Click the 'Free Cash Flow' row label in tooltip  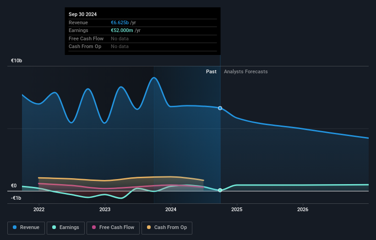coord(86,38)
